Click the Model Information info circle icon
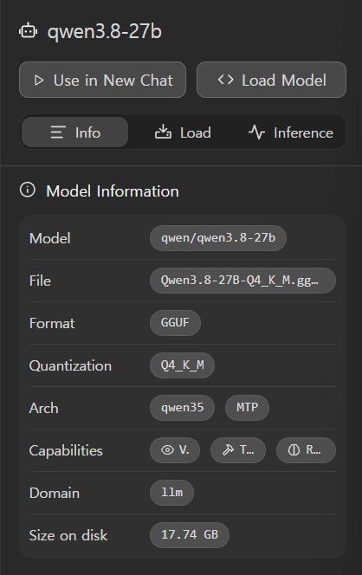 [x=28, y=190]
